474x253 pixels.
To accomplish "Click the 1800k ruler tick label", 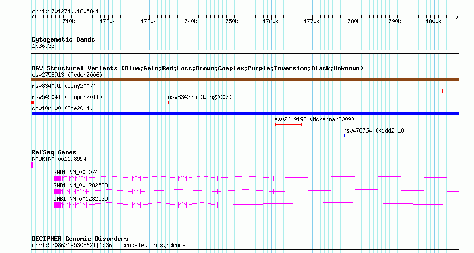I will 434,22.
